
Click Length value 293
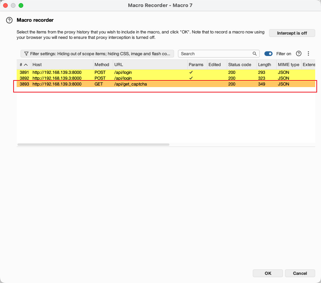pos(262,72)
